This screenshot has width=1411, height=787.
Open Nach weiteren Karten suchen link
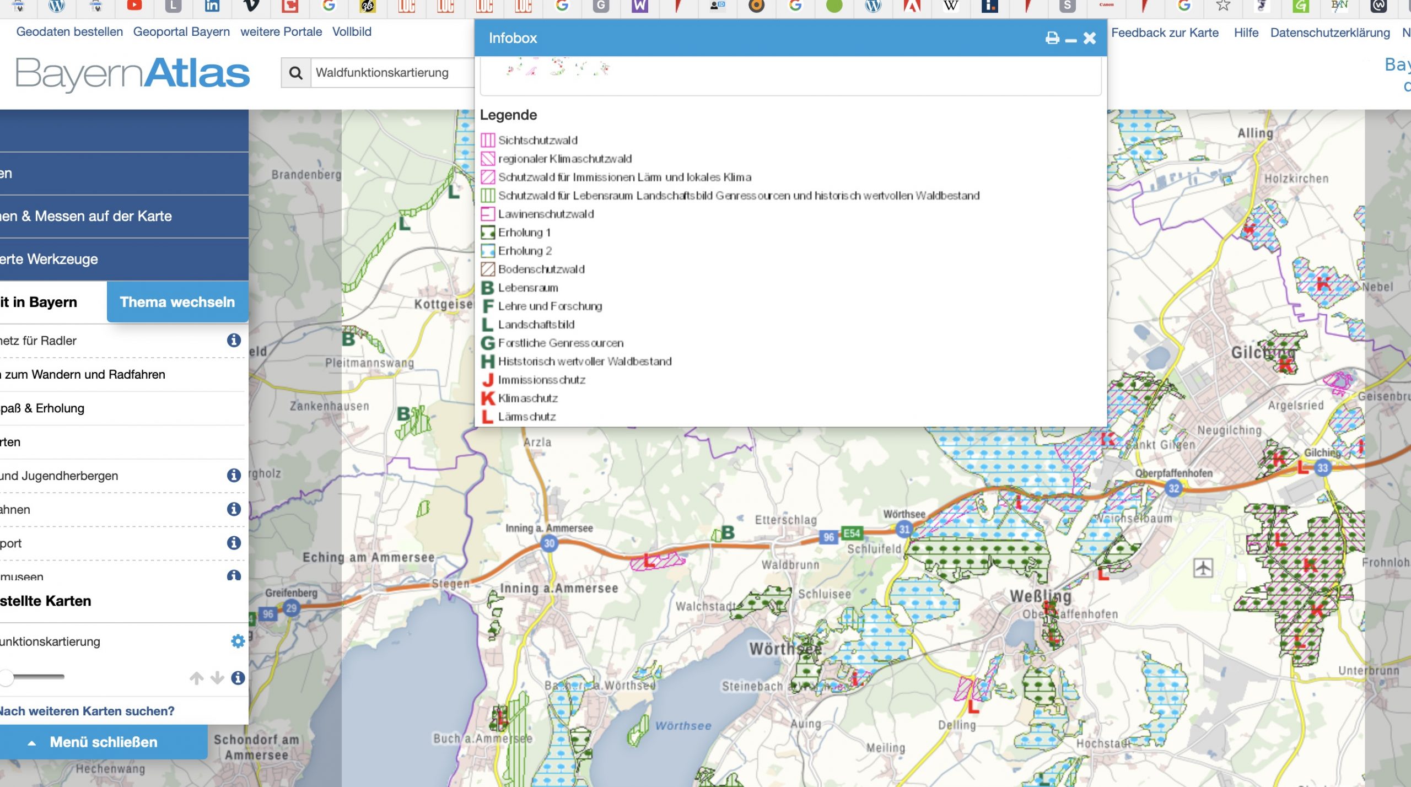pos(87,711)
